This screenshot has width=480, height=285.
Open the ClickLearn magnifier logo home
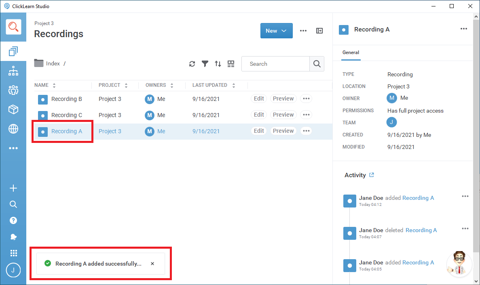[x=13, y=27]
